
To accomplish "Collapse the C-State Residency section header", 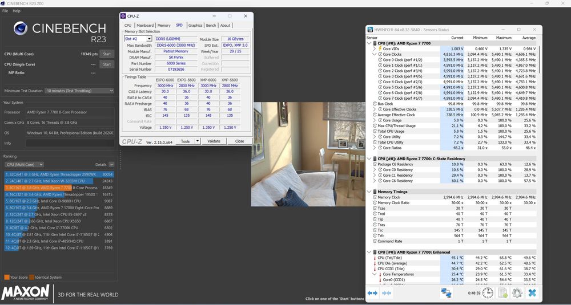I will [x=369, y=158].
